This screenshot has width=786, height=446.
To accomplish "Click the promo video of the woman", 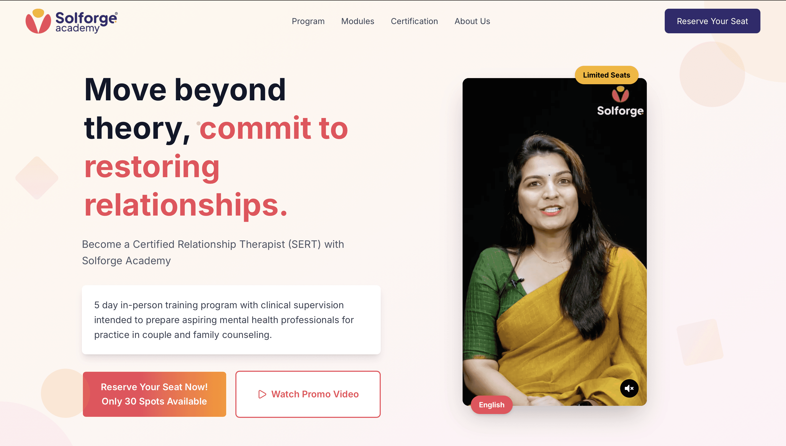I will (554, 242).
